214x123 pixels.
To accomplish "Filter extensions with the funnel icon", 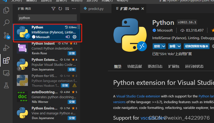I will [x=53, y=9].
